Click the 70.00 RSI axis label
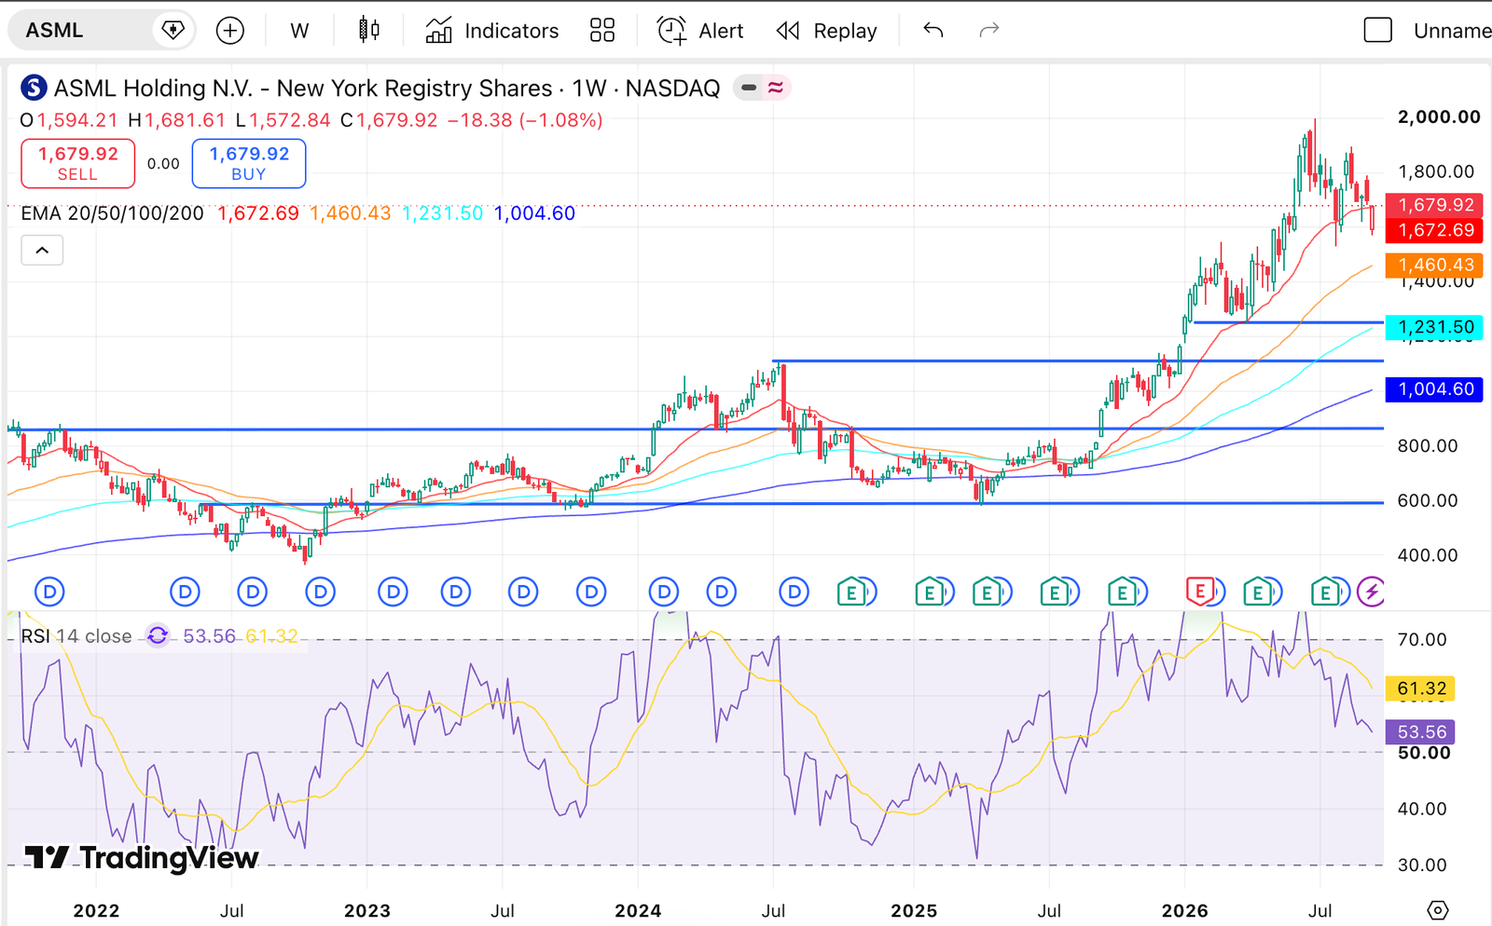Viewport: 1492px width, 926px height. [1422, 640]
